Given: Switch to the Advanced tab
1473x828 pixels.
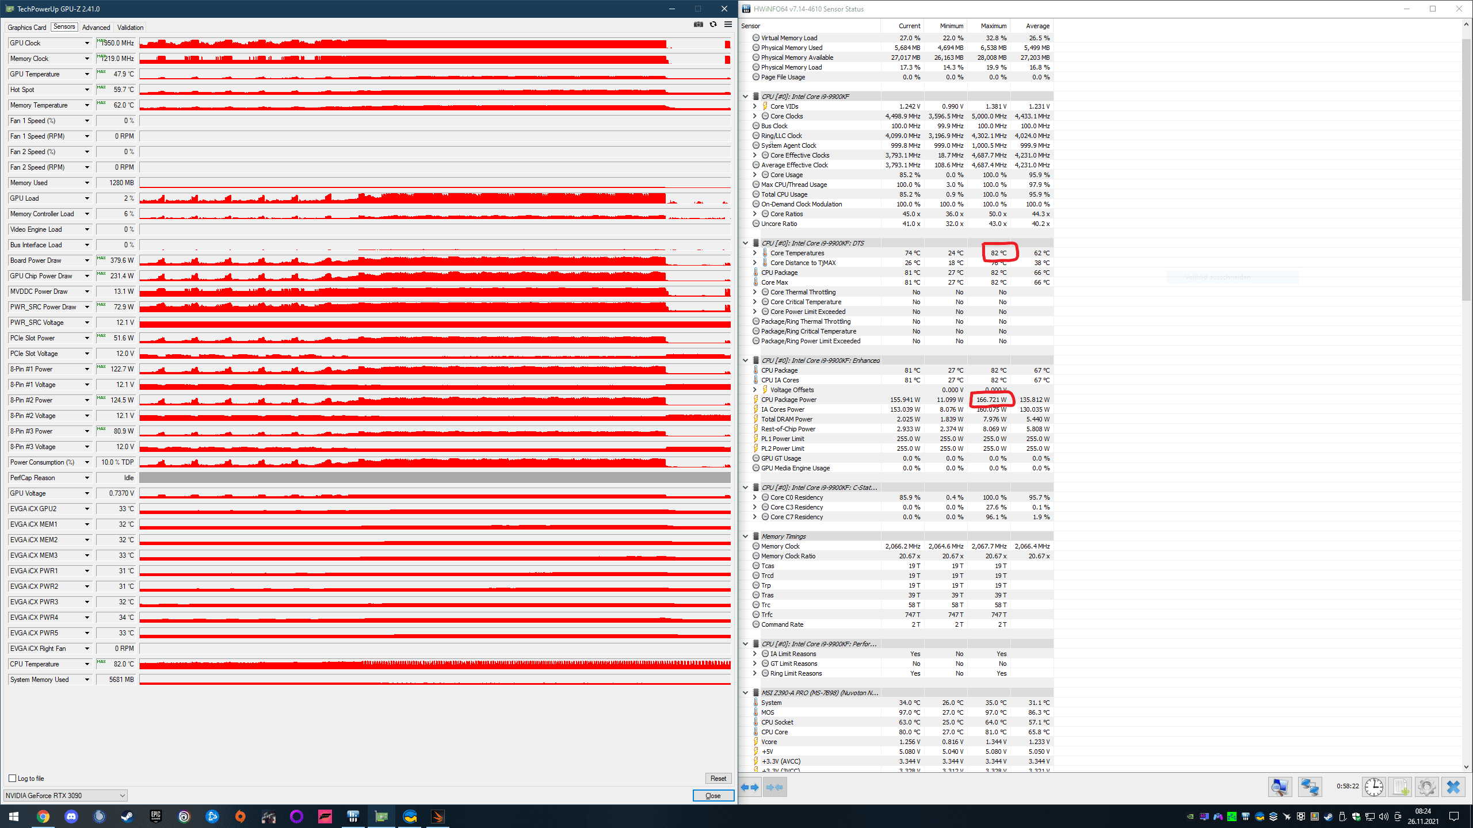Looking at the screenshot, I should pos(96,28).
